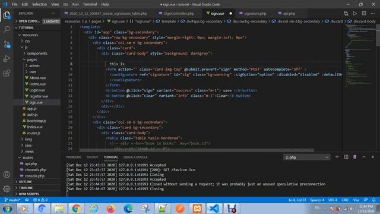Click the open changes icon in editor toolbar
Viewport: 380px width, 214px height.
[346, 13]
